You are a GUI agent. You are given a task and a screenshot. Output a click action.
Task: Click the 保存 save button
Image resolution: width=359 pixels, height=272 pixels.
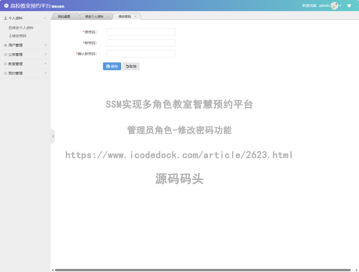[112, 66]
